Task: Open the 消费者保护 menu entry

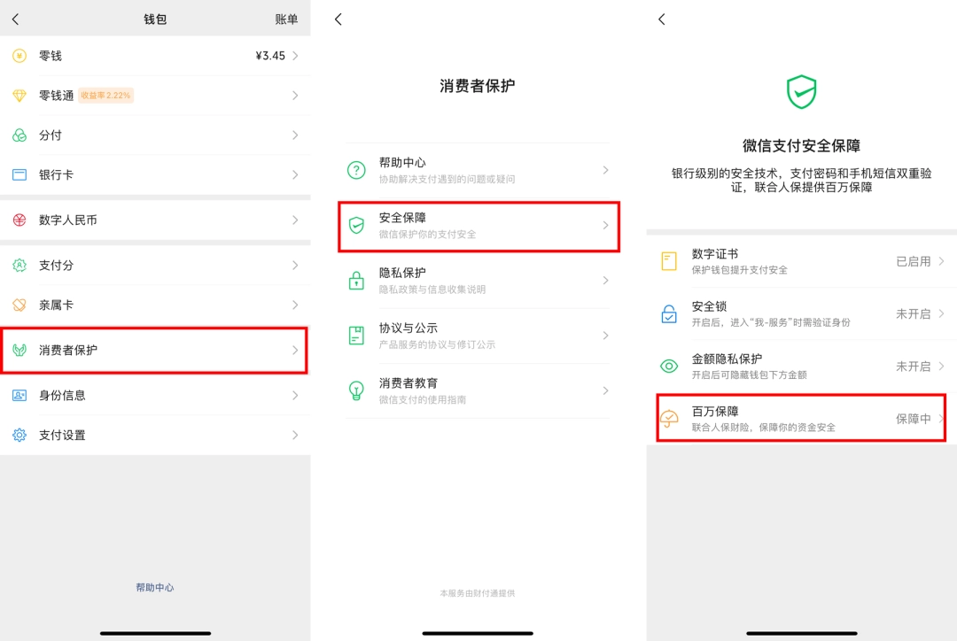Action: tap(155, 350)
